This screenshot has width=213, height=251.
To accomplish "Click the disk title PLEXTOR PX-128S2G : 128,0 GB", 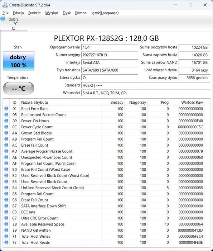I will pos(106,38).
